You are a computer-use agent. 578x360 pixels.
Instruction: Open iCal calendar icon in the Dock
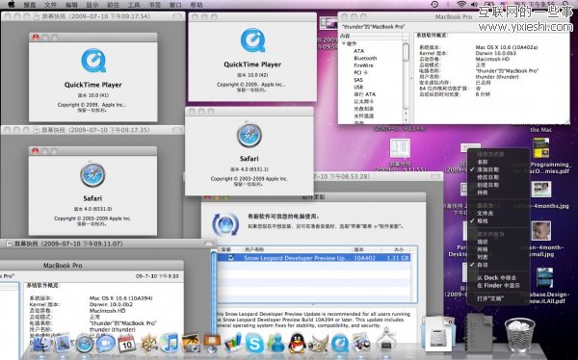tap(127, 344)
